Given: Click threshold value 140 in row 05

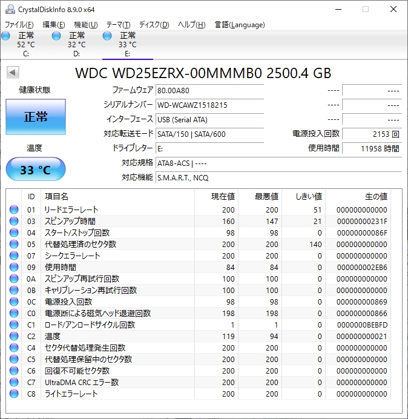Looking at the screenshot, I should (x=315, y=245).
